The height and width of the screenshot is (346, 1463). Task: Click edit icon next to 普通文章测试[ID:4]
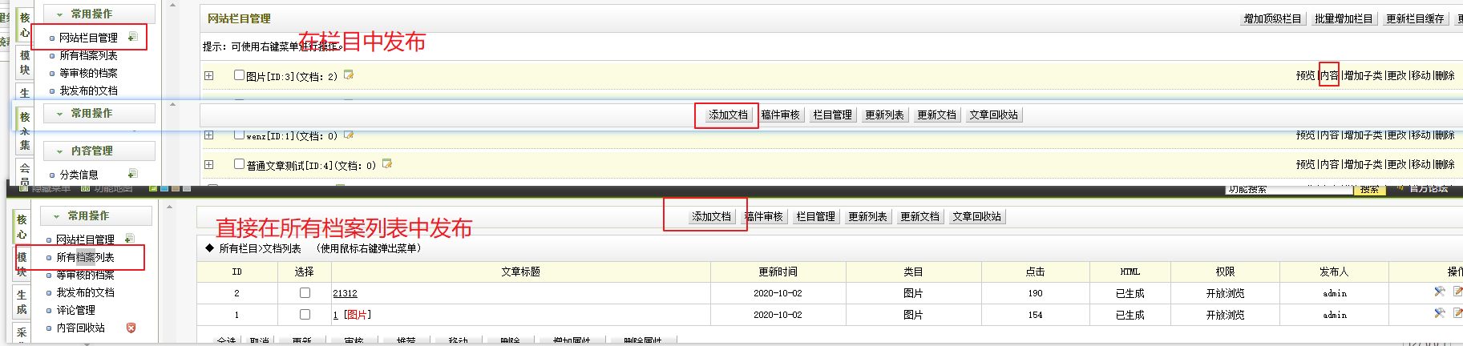387,164
